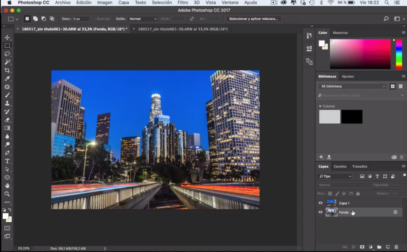
Task: Select the Horizontal Type tool
Action: coord(7,161)
